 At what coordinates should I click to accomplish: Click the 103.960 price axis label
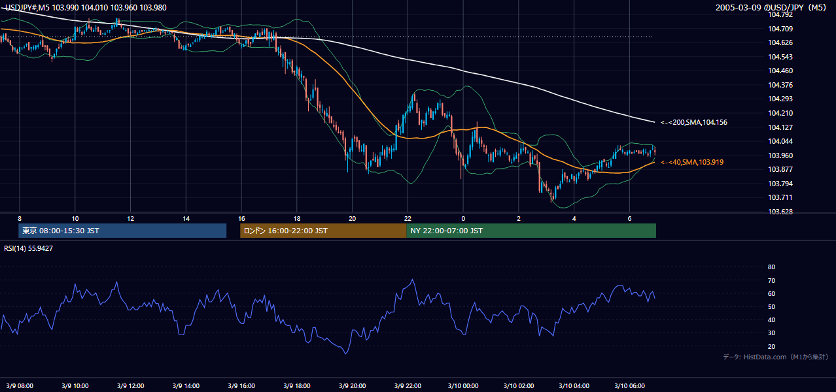[780, 155]
